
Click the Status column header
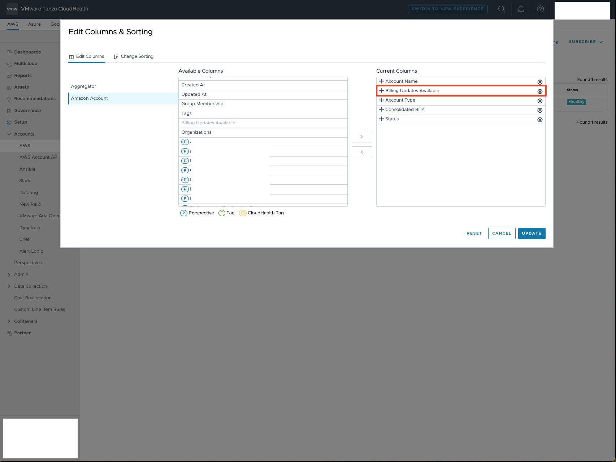pos(572,90)
